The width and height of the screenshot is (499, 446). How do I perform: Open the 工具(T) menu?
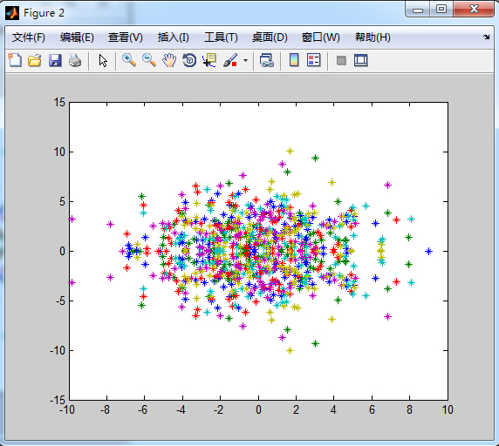click(221, 37)
